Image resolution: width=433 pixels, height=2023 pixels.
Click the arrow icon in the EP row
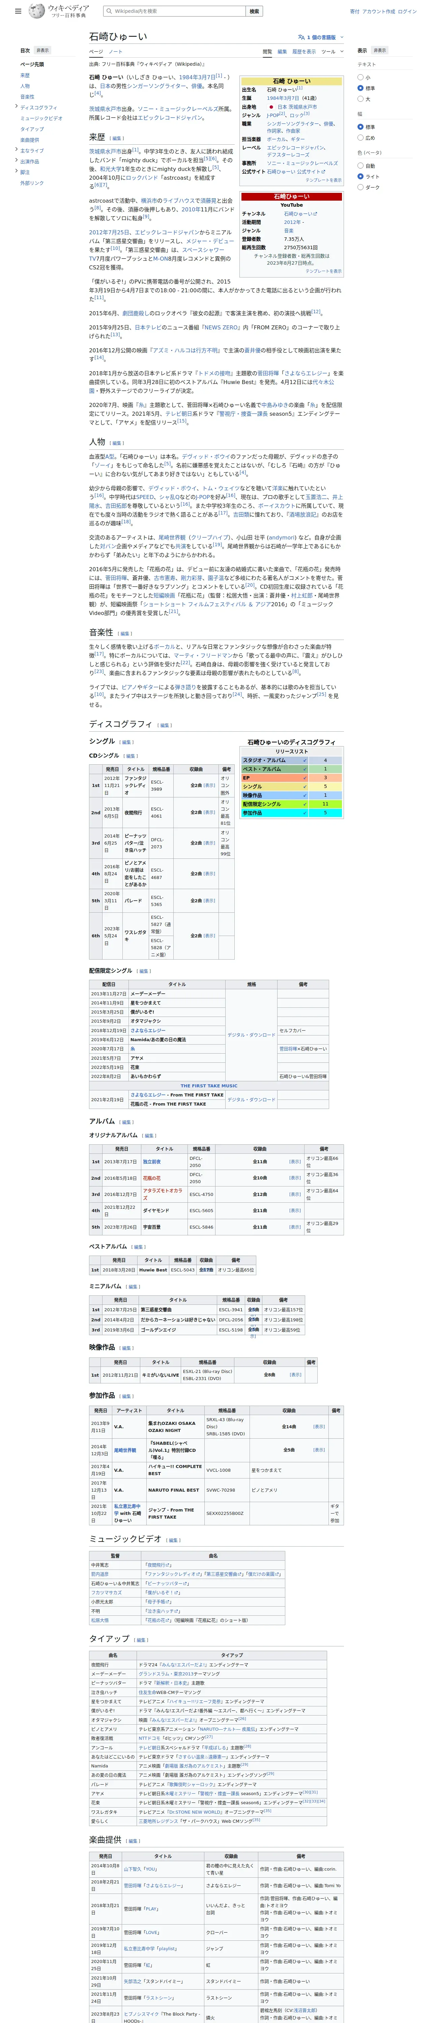(x=305, y=778)
